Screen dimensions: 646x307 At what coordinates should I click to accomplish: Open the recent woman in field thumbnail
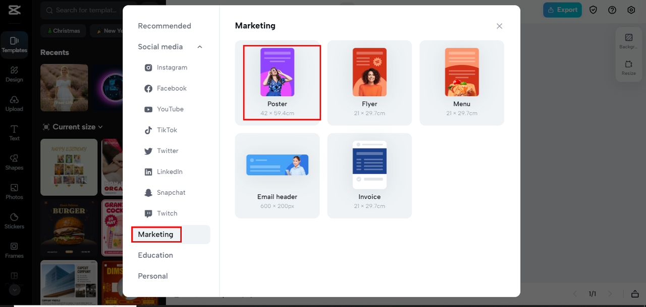click(64, 88)
